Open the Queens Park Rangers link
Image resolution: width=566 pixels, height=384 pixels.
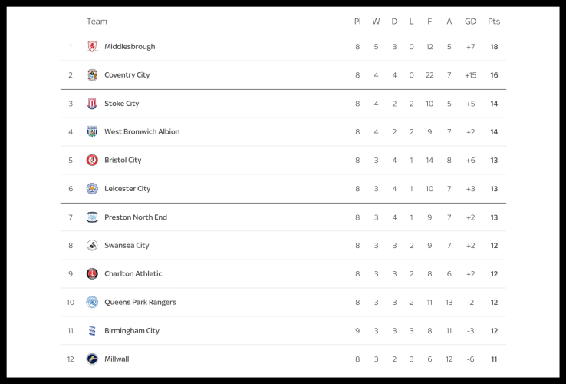pyautogui.click(x=140, y=303)
